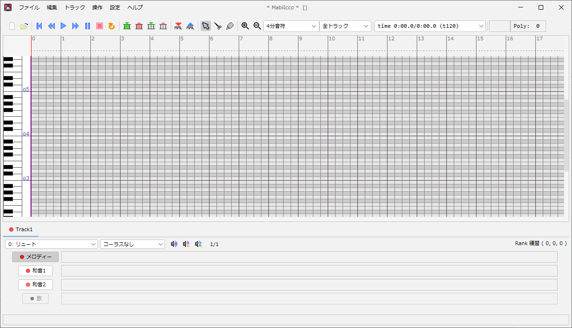Click the 和音1 part button
This screenshot has width=572, height=328.
[x=35, y=271]
